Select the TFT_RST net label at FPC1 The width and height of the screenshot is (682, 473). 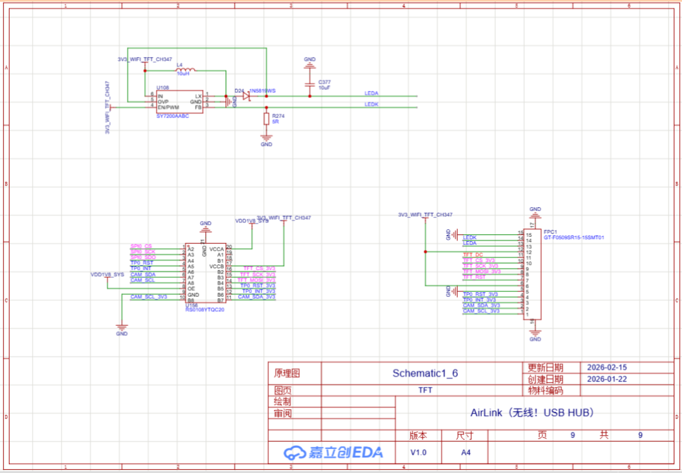tap(474, 277)
